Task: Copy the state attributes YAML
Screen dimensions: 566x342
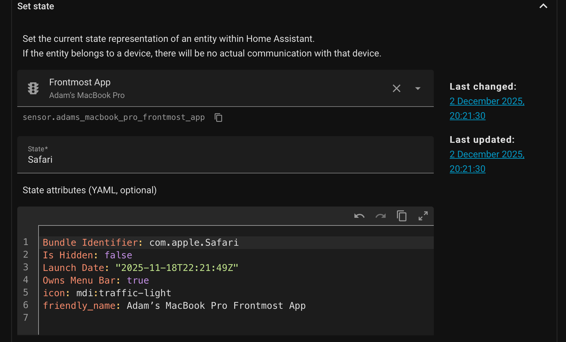Action: coord(402,216)
